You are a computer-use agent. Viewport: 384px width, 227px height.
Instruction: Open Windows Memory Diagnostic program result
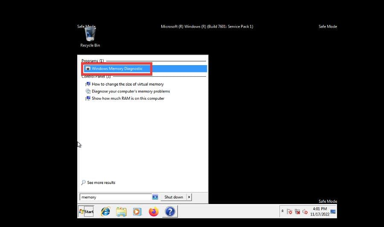145,69
